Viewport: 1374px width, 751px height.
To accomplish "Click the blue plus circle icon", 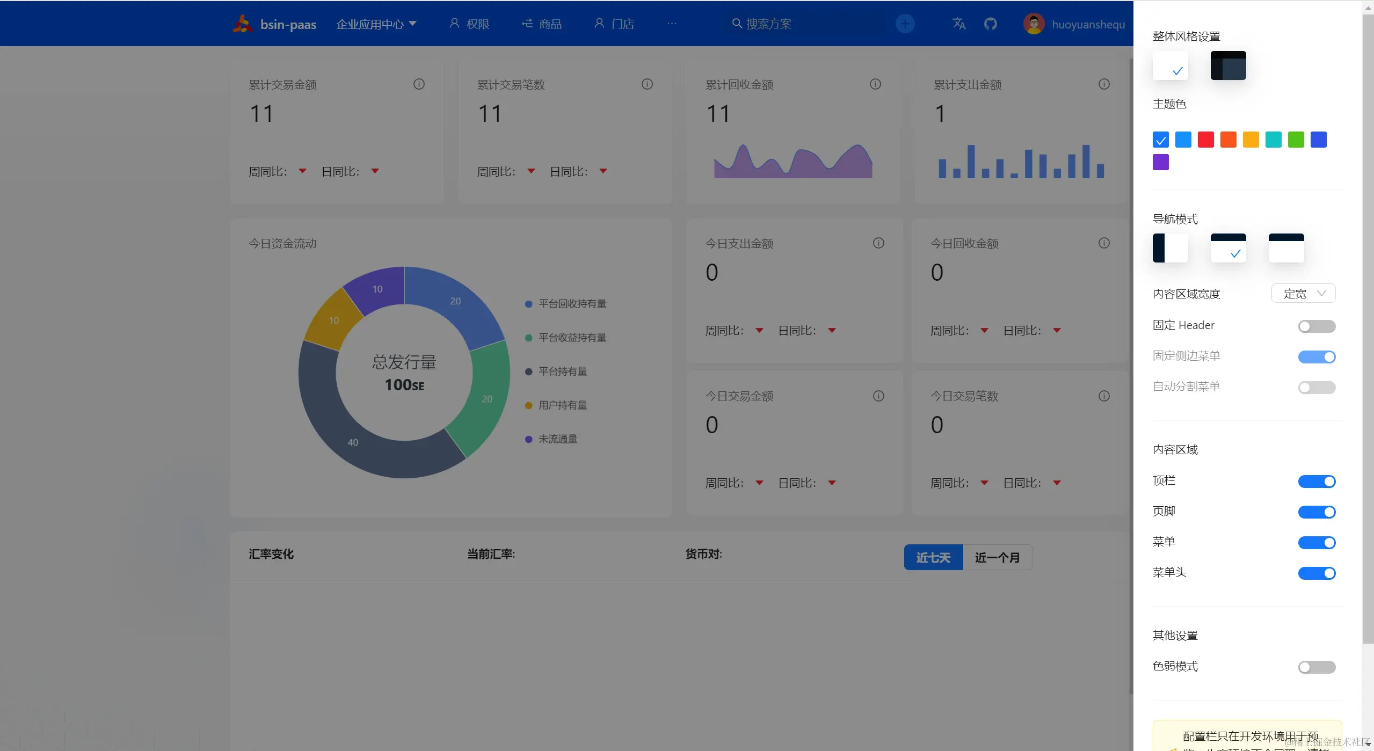I will click(905, 24).
